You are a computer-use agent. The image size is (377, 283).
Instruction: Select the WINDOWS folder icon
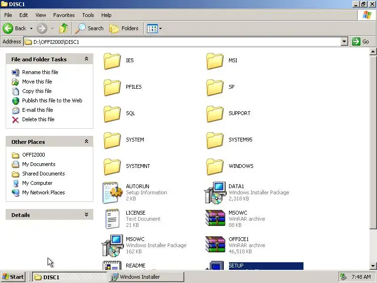coord(215,167)
